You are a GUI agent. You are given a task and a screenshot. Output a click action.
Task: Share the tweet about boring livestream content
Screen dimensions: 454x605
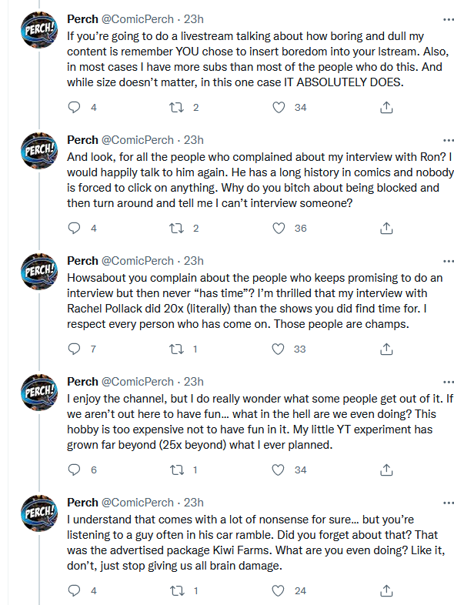pyautogui.click(x=386, y=108)
